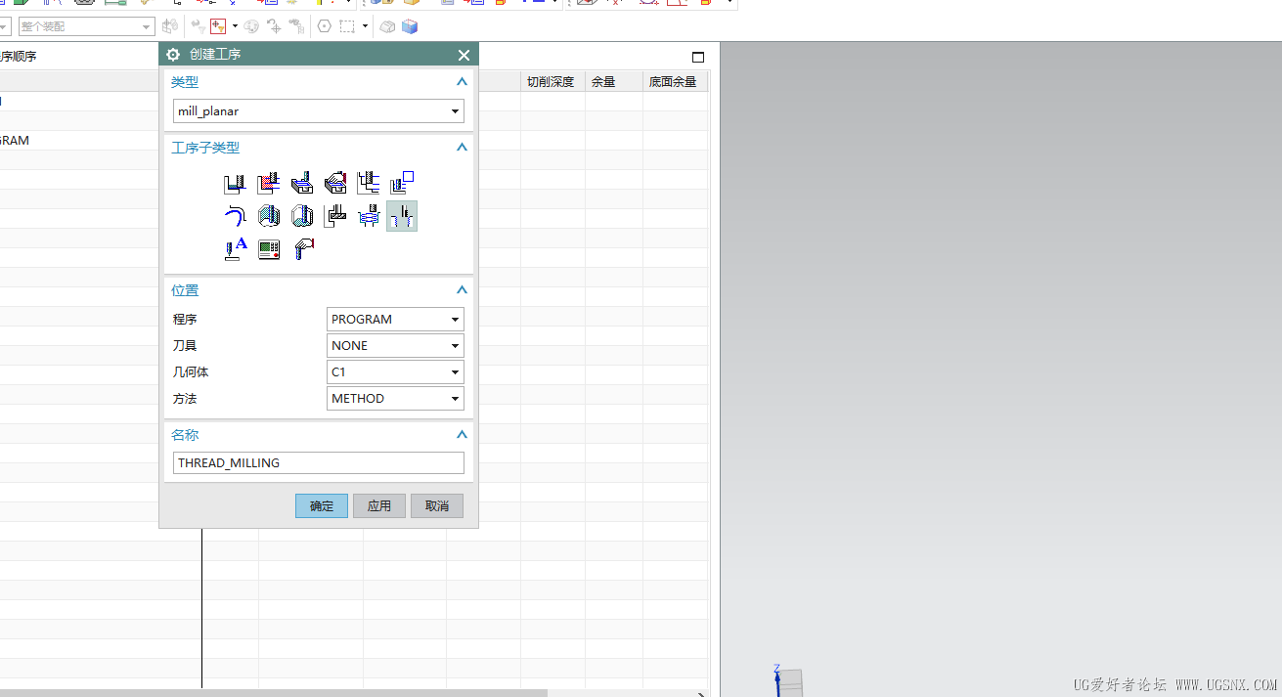1282x697 pixels.
Task: Select the Groove Milling subtype icon
Action: pos(335,216)
